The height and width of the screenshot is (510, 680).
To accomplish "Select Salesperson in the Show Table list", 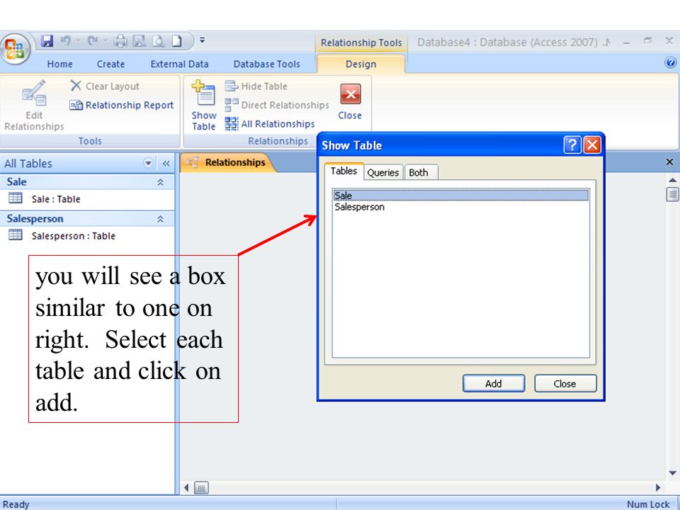I will tap(460, 207).
